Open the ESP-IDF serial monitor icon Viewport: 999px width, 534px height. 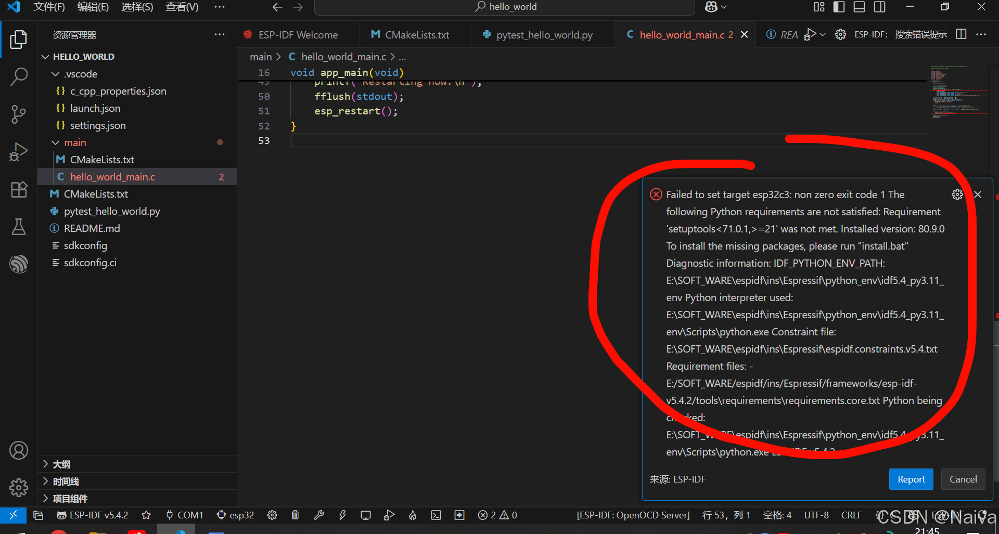click(366, 515)
